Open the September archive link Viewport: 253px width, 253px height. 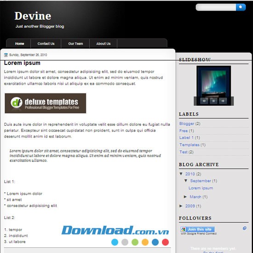(x=201, y=181)
